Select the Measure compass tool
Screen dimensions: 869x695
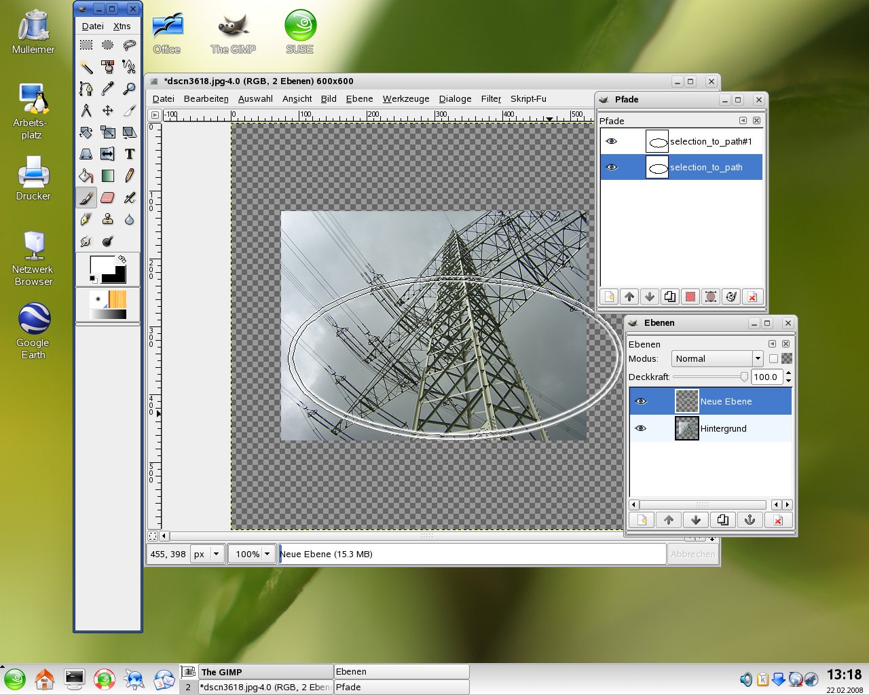coord(86,110)
